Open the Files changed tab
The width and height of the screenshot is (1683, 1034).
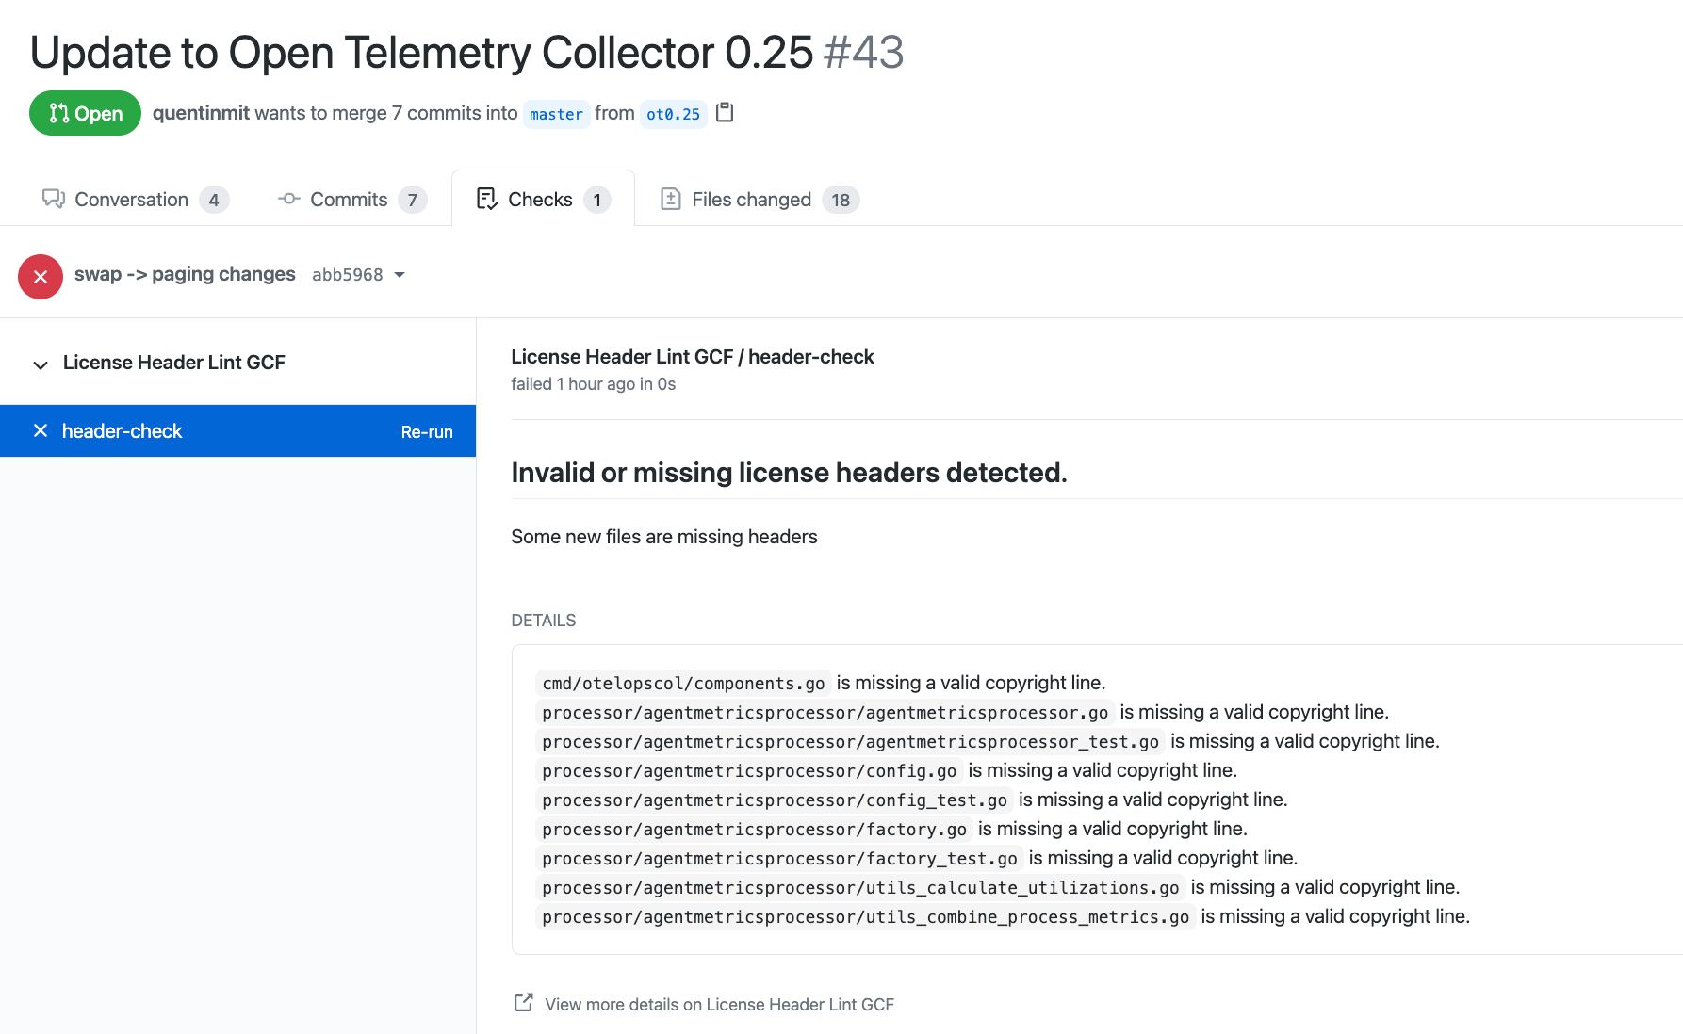pos(751,199)
